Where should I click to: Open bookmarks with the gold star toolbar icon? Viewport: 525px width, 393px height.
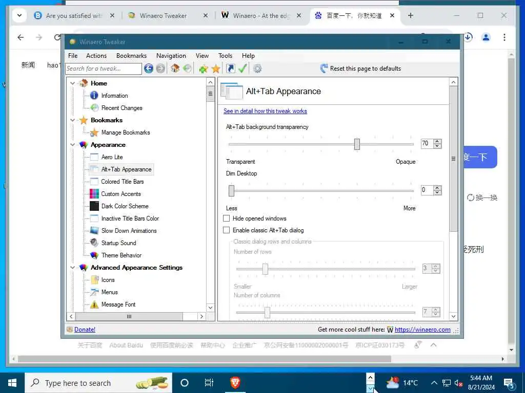click(216, 69)
